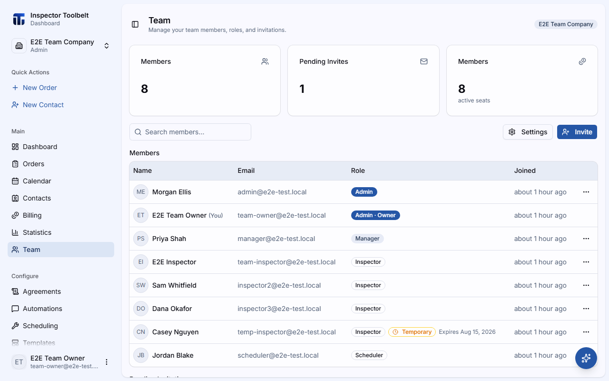609x381 pixels.
Task: Click the Pending Invites card
Action: point(363,80)
